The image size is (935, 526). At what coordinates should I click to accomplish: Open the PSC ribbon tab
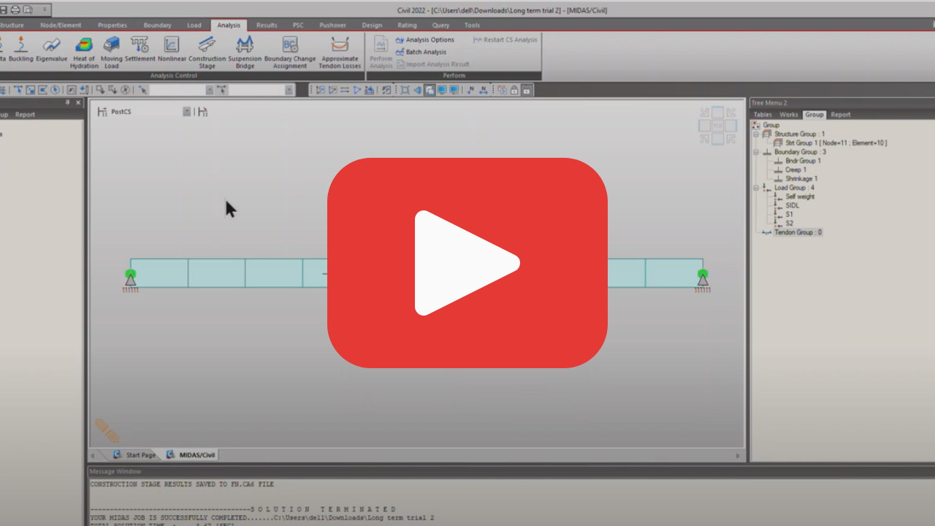tap(298, 25)
